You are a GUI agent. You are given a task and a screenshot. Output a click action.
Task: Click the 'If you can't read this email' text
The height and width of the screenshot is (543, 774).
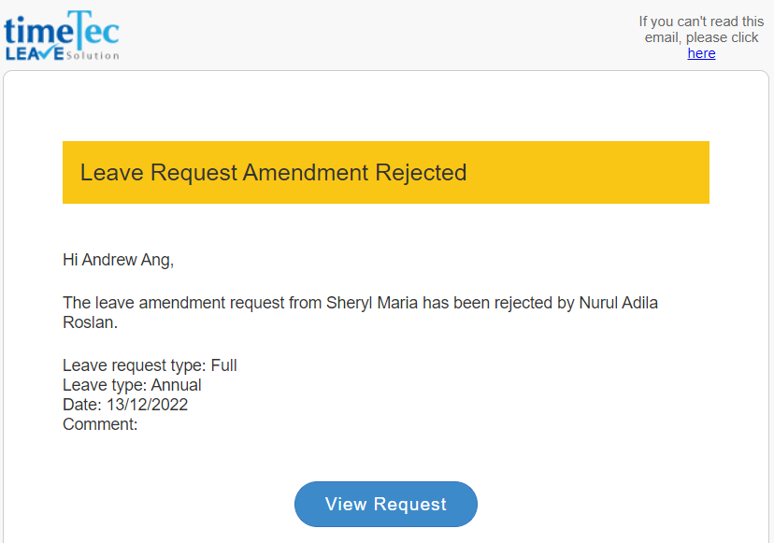[x=701, y=30]
